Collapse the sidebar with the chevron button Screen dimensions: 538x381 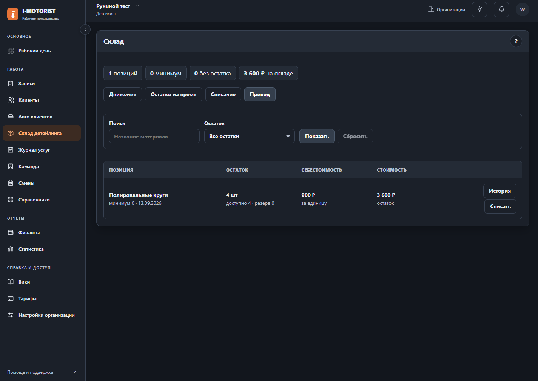coord(85,29)
